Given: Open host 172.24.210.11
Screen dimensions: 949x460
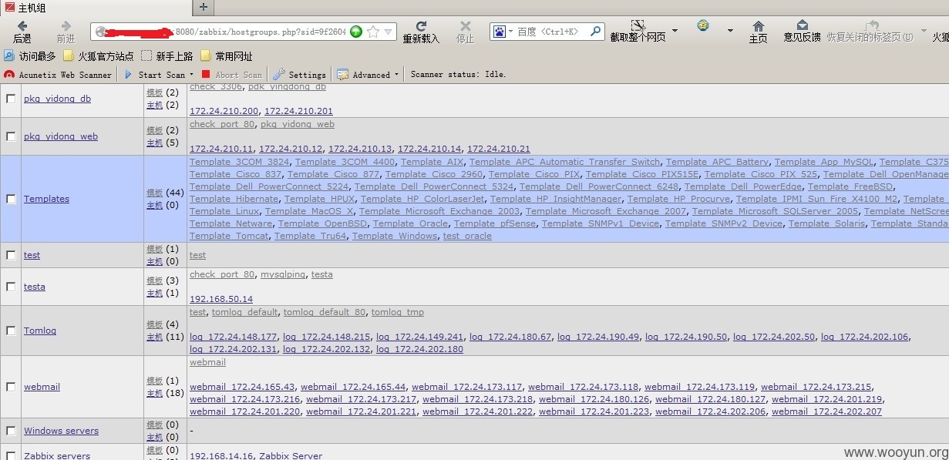Looking at the screenshot, I should coord(221,149).
